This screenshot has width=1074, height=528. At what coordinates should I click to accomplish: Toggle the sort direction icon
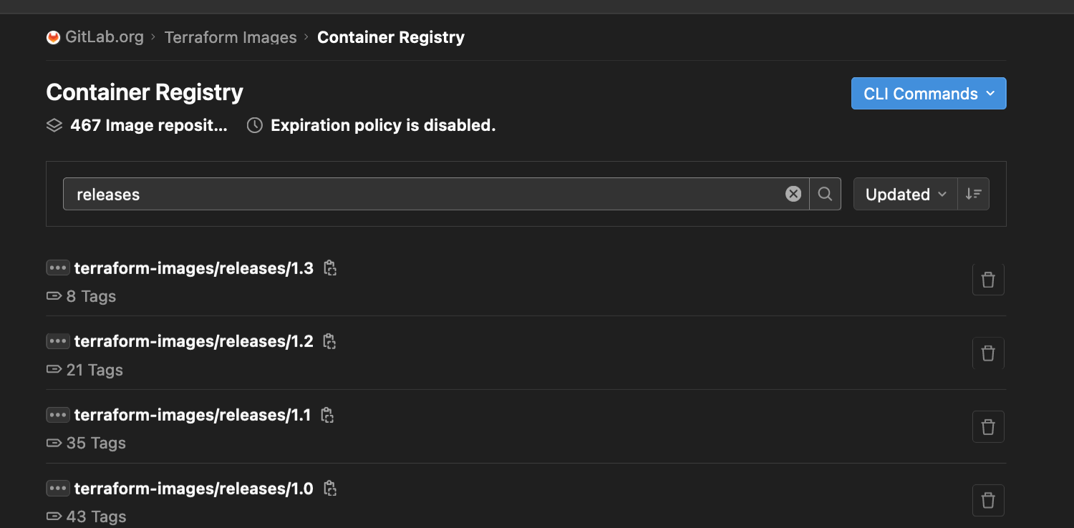click(x=973, y=194)
